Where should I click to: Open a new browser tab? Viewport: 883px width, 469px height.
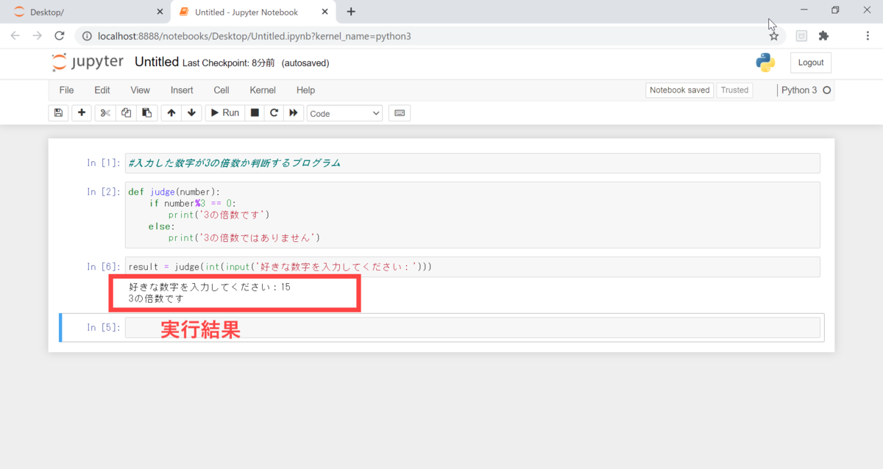coord(351,12)
